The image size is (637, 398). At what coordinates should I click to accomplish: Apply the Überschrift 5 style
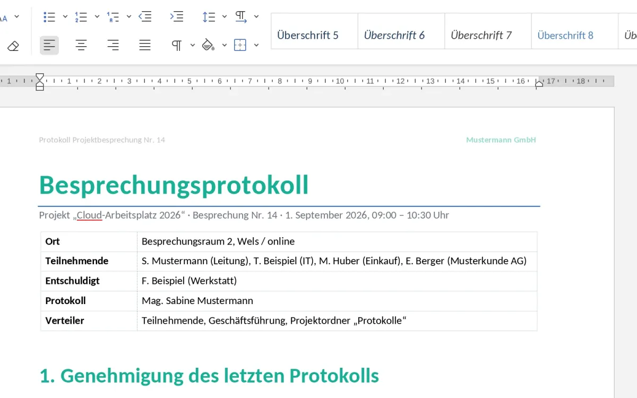(314, 31)
